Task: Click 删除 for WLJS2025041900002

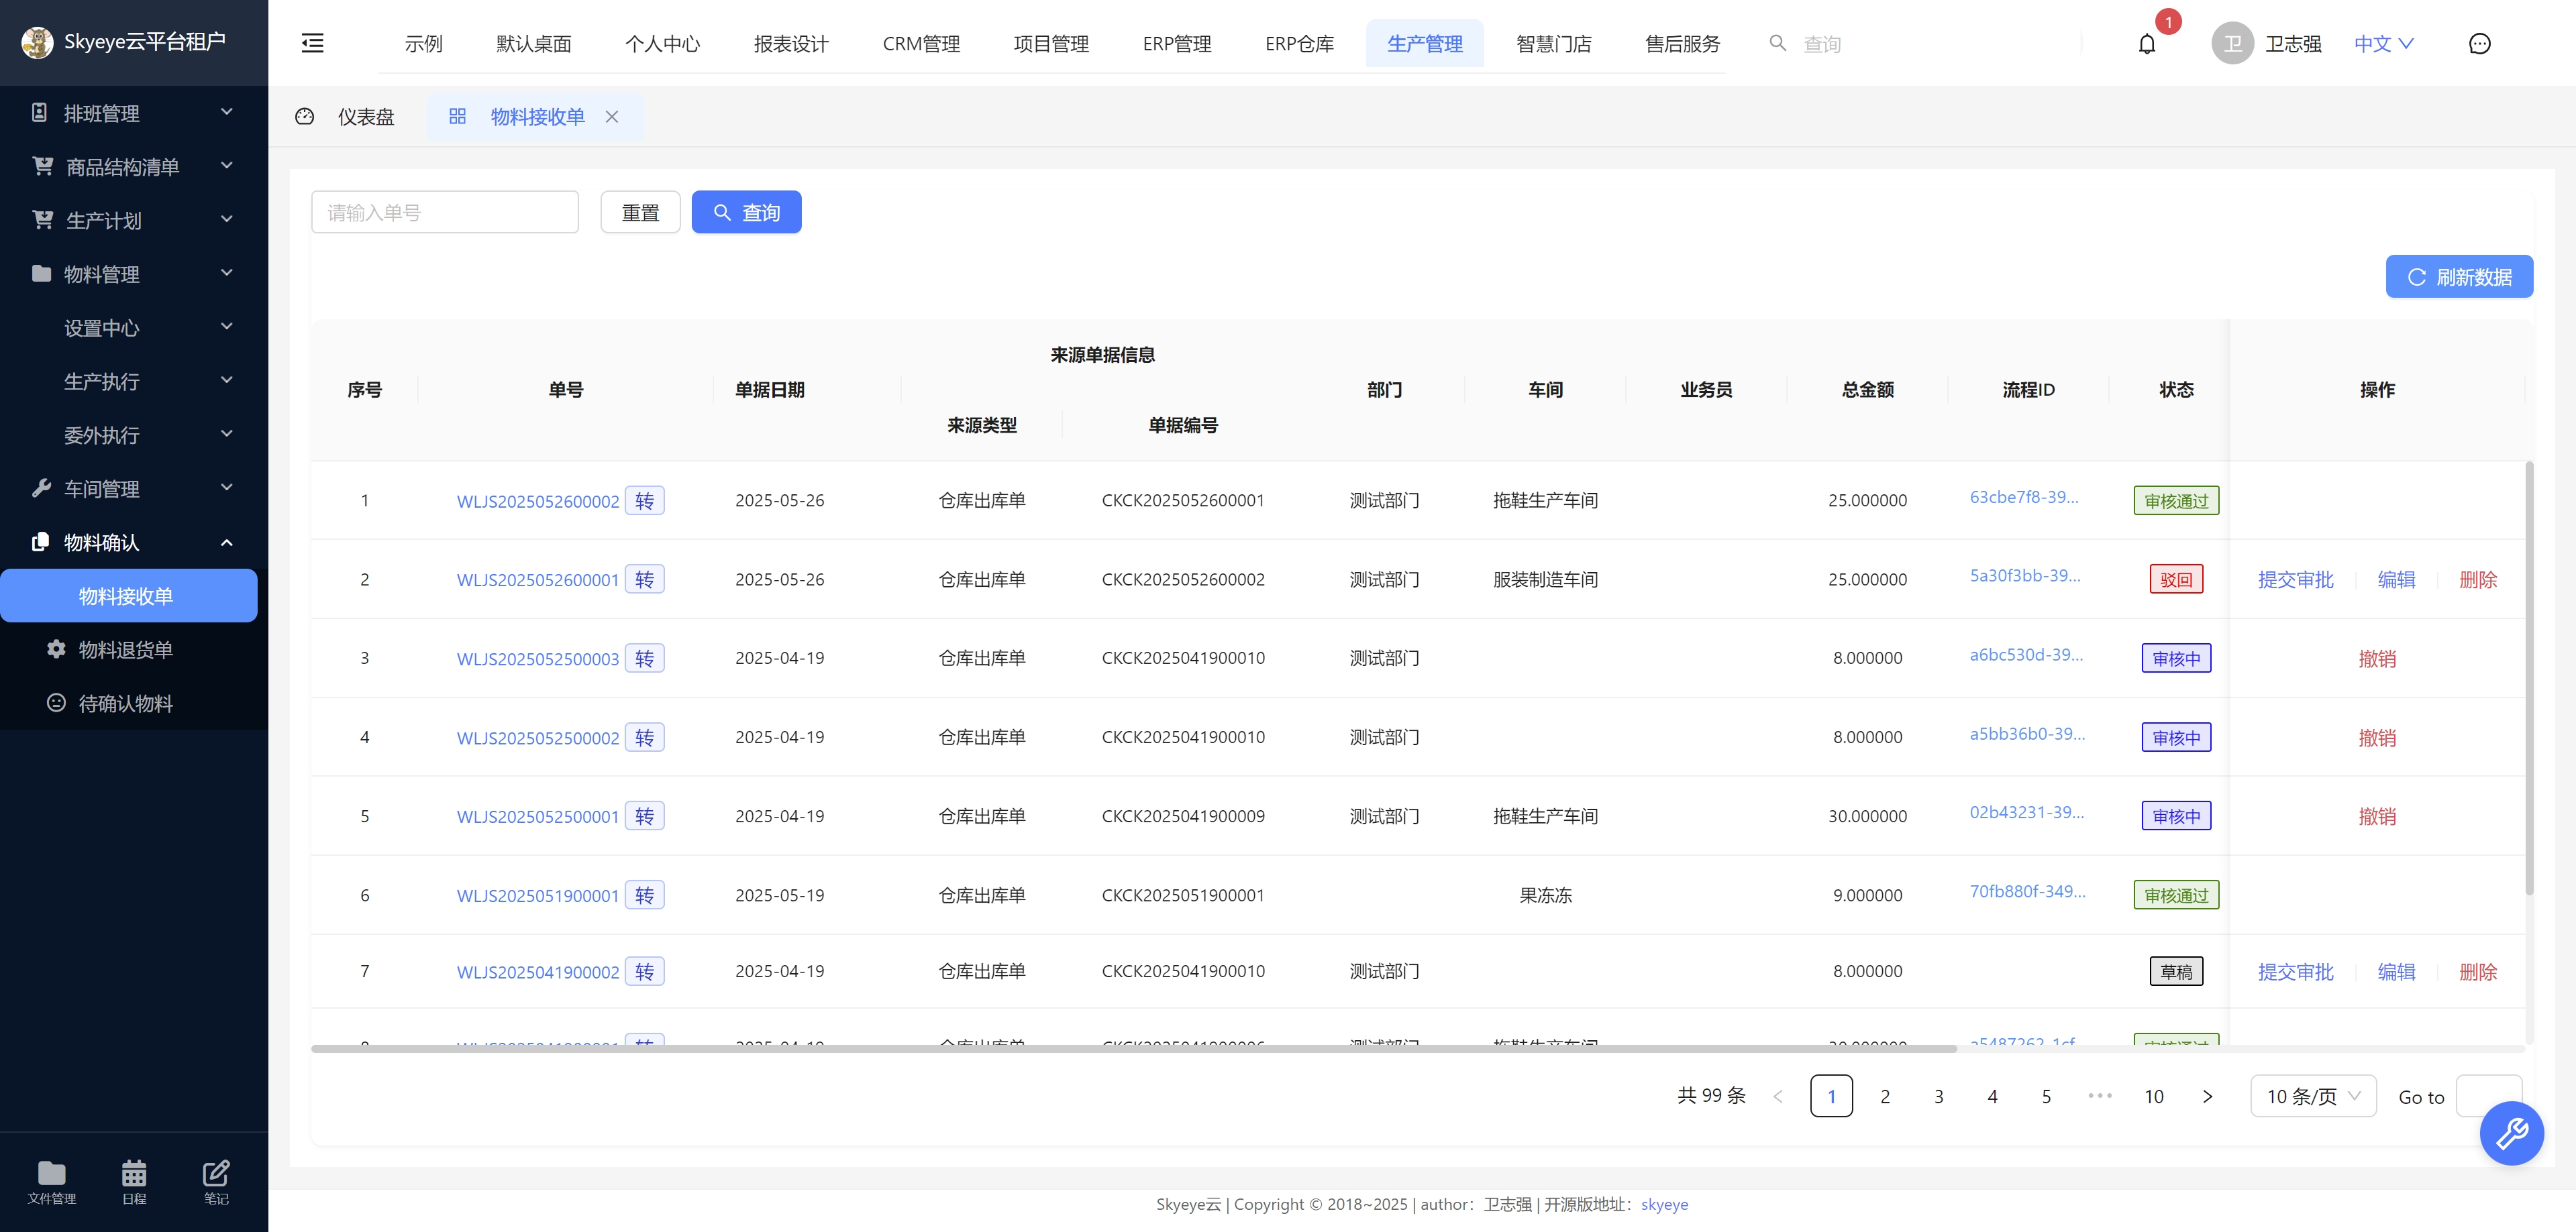Action: coord(2477,972)
